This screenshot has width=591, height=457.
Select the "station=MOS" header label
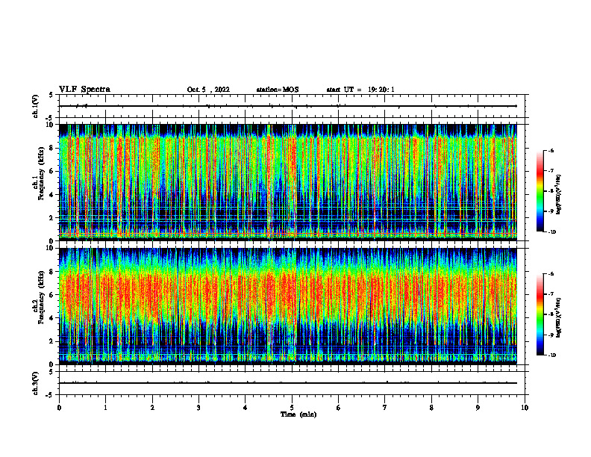tap(278, 90)
